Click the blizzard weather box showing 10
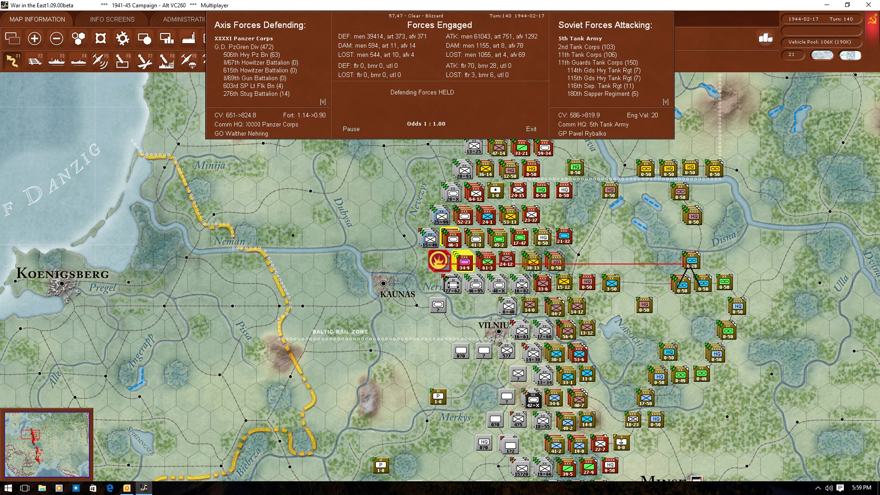Screen dimensions: 880x495 click(850, 55)
